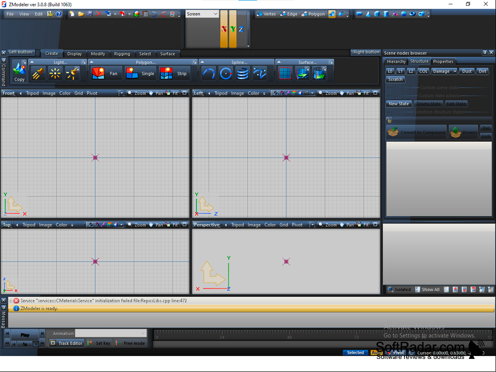Select the tube primitive icon
Viewport: 496px width, 372px height.
click(421, 14)
